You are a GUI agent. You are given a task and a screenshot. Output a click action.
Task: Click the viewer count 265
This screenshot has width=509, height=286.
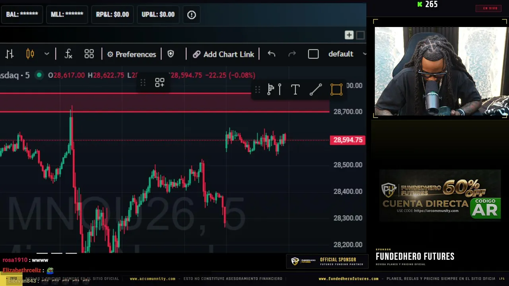(x=431, y=4)
